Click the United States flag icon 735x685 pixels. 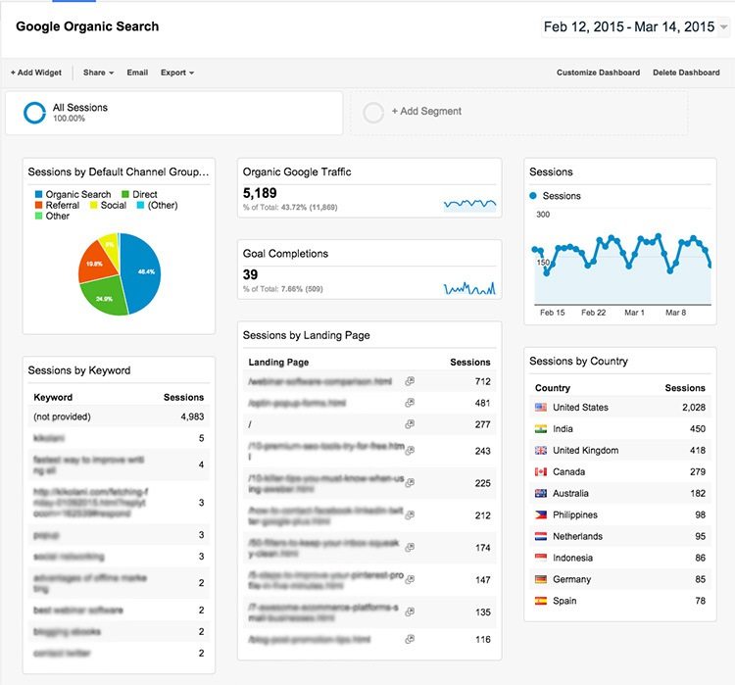pyautogui.click(x=541, y=408)
